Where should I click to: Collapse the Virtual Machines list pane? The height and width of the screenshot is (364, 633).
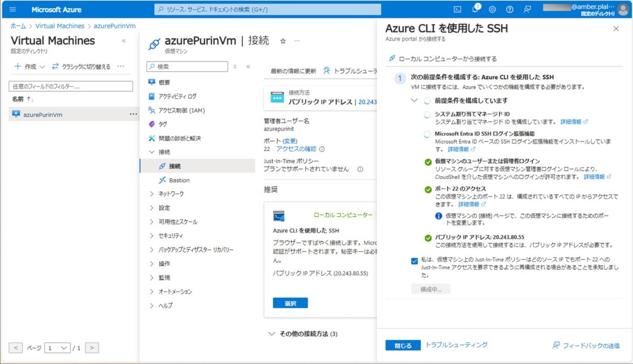124,41
